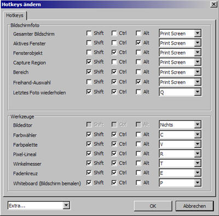Open the Nichts dropdown for Bildeditor

point(198,125)
